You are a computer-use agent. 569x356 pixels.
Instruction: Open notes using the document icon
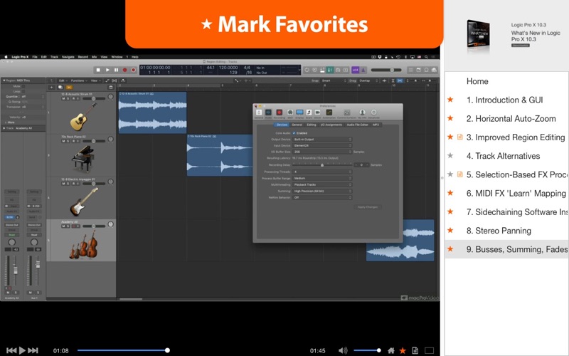pyautogui.click(x=415, y=350)
